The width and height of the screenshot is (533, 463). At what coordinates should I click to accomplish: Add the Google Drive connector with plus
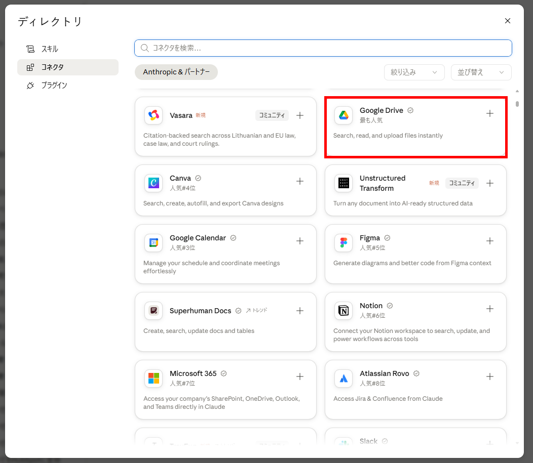[x=490, y=113]
